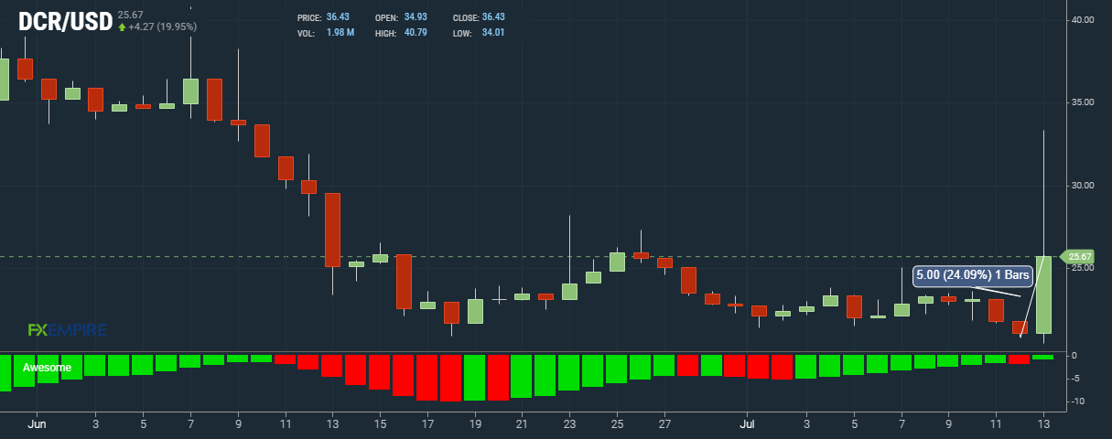Click the VOL value 1.98 M

(340, 33)
